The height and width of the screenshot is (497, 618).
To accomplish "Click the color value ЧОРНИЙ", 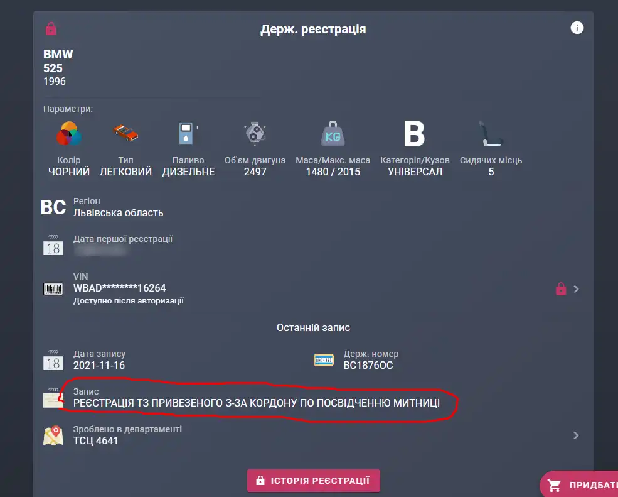I will coord(69,172).
